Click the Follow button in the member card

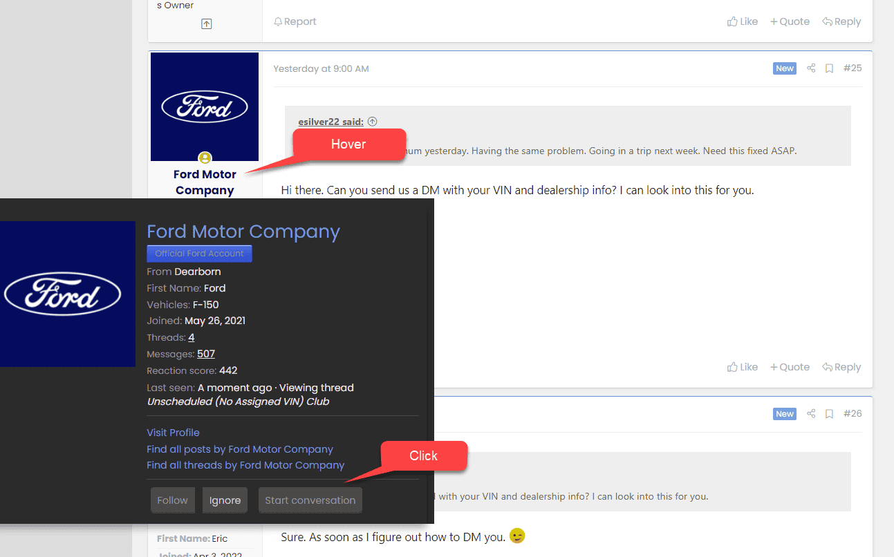click(x=172, y=500)
